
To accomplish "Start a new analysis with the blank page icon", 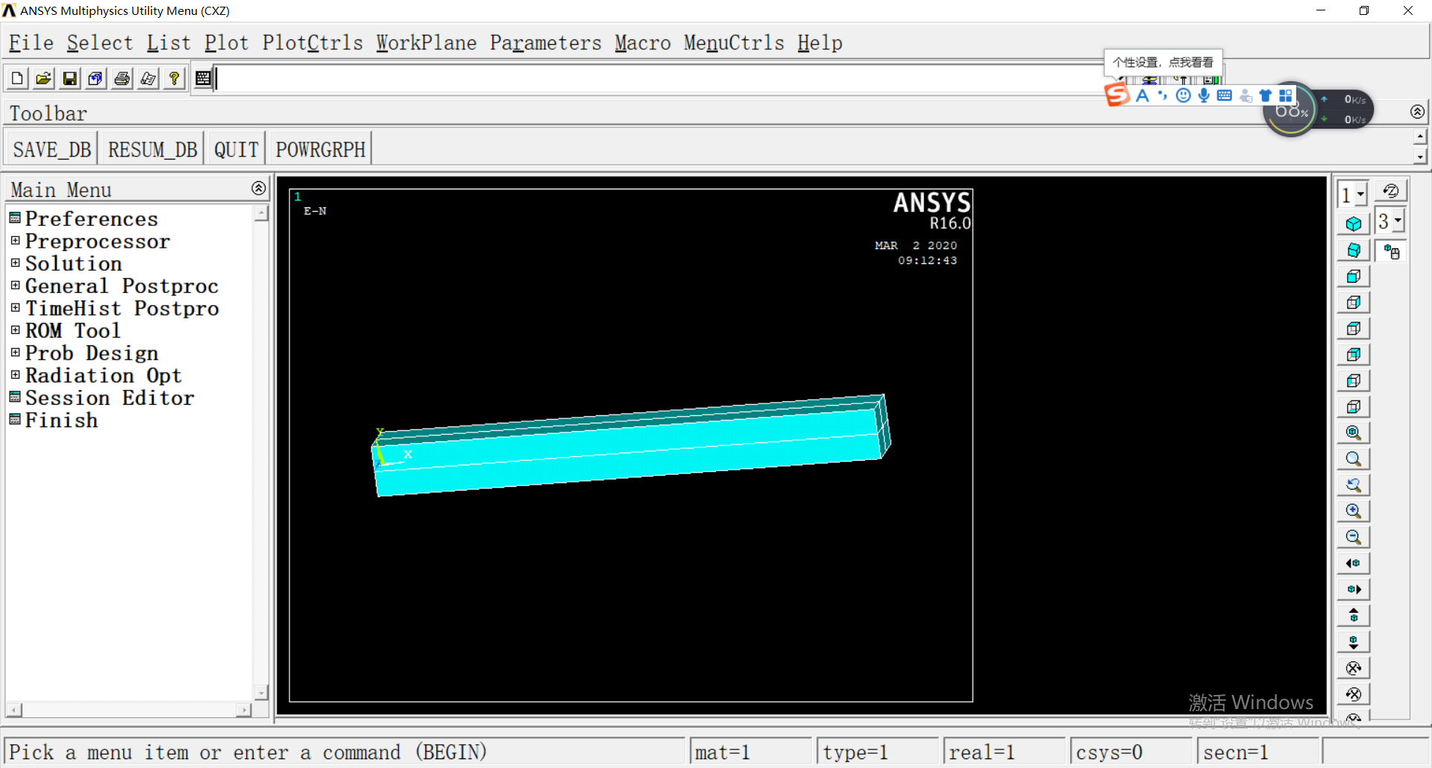I will click(16, 78).
